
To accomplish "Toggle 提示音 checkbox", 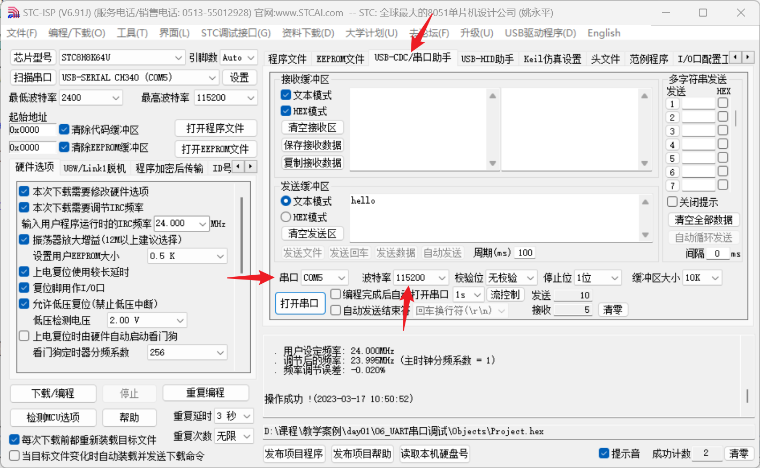I will 604,453.
